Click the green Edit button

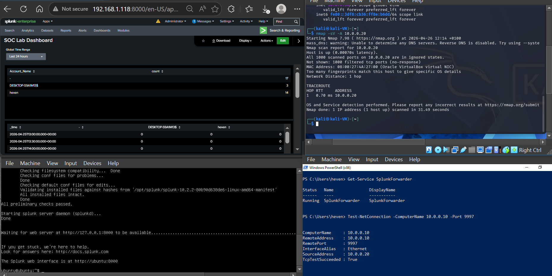pyautogui.click(x=283, y=41)
